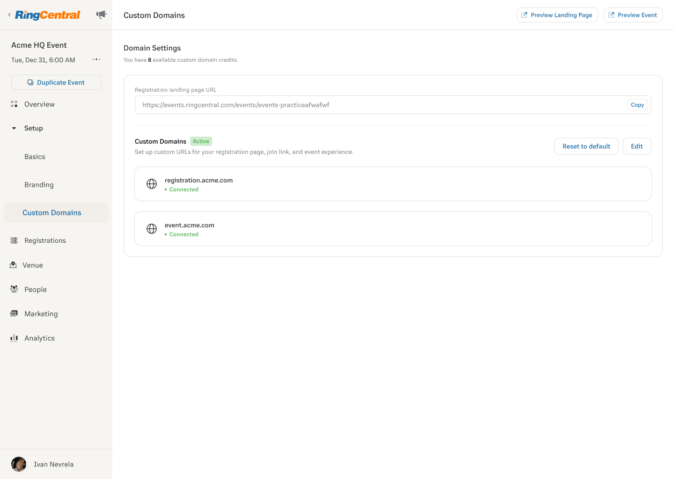Copy the registration landing page URL

[x=637, y=104]
